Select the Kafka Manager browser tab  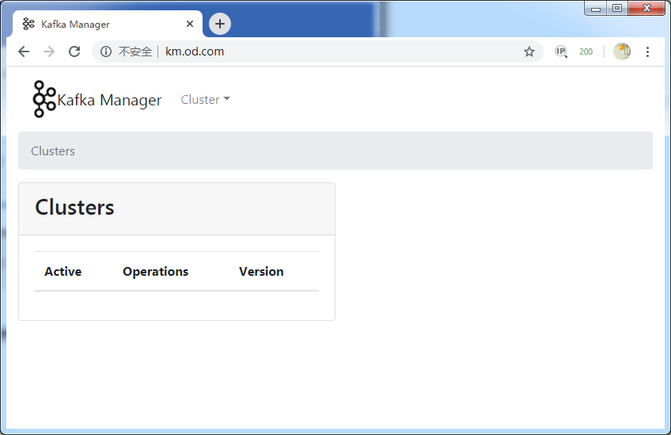point(108,24)
